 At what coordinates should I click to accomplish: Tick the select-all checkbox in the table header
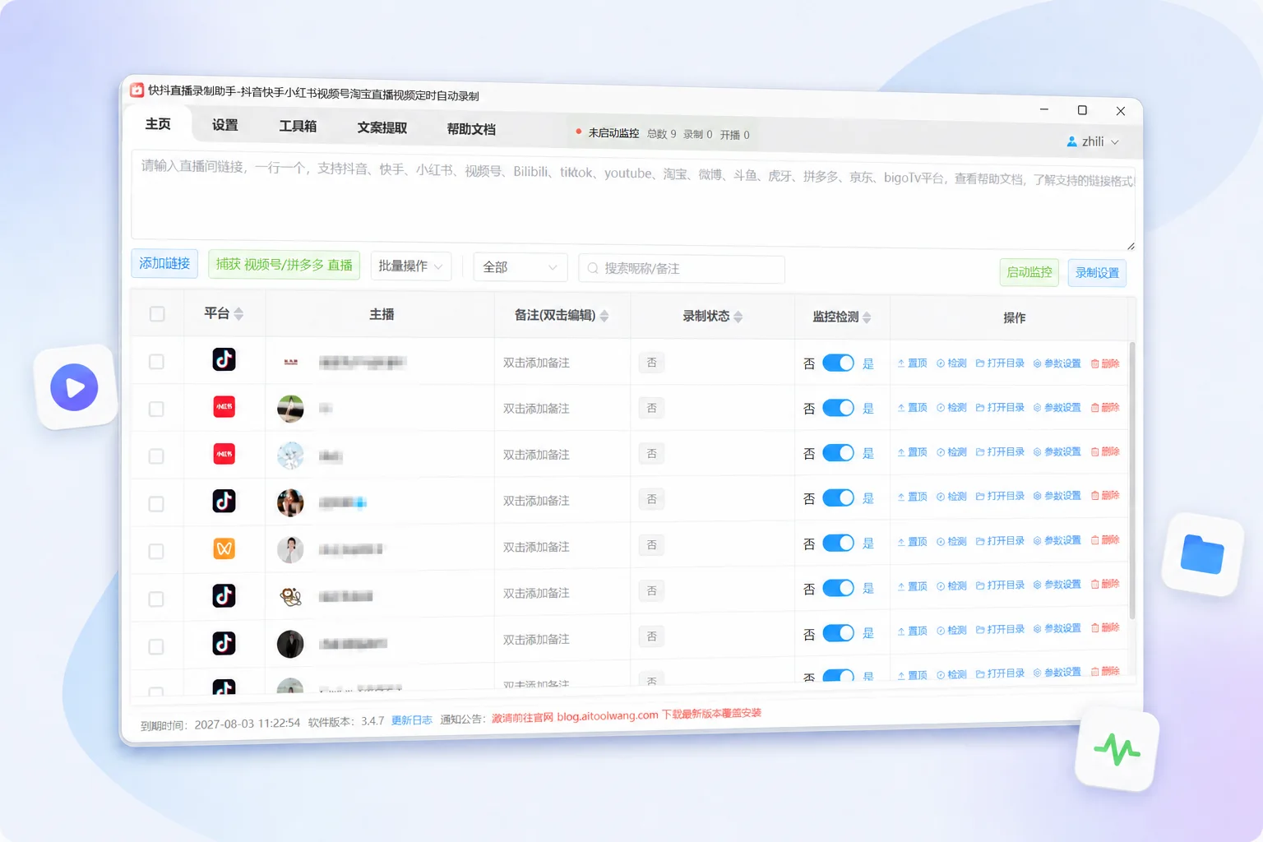(157, 313)
